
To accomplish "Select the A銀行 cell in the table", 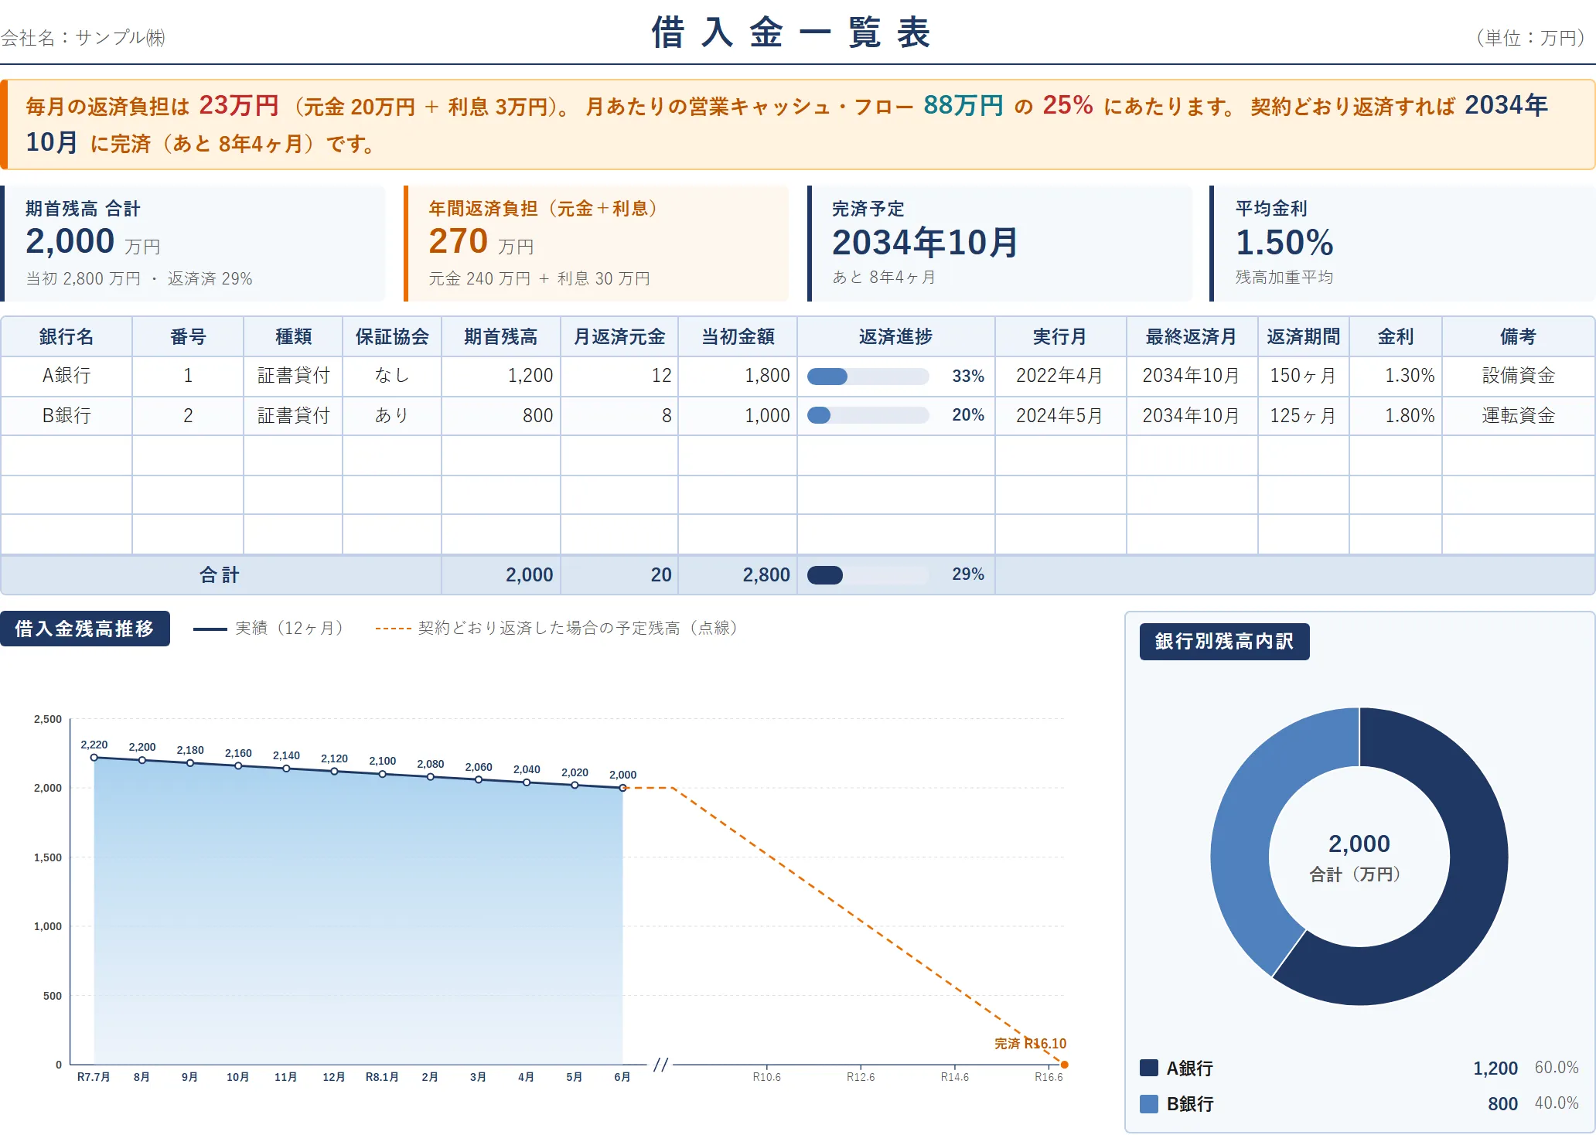I will (x=66, y=376).
